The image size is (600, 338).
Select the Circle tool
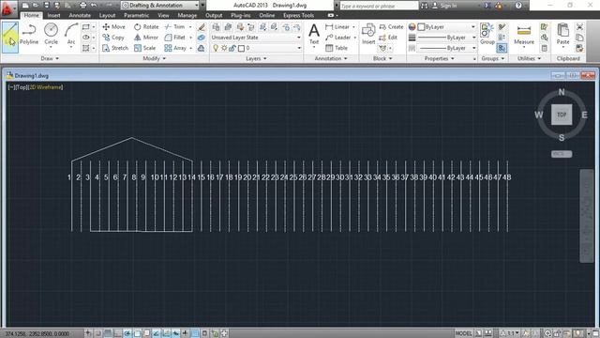(51, 35)
